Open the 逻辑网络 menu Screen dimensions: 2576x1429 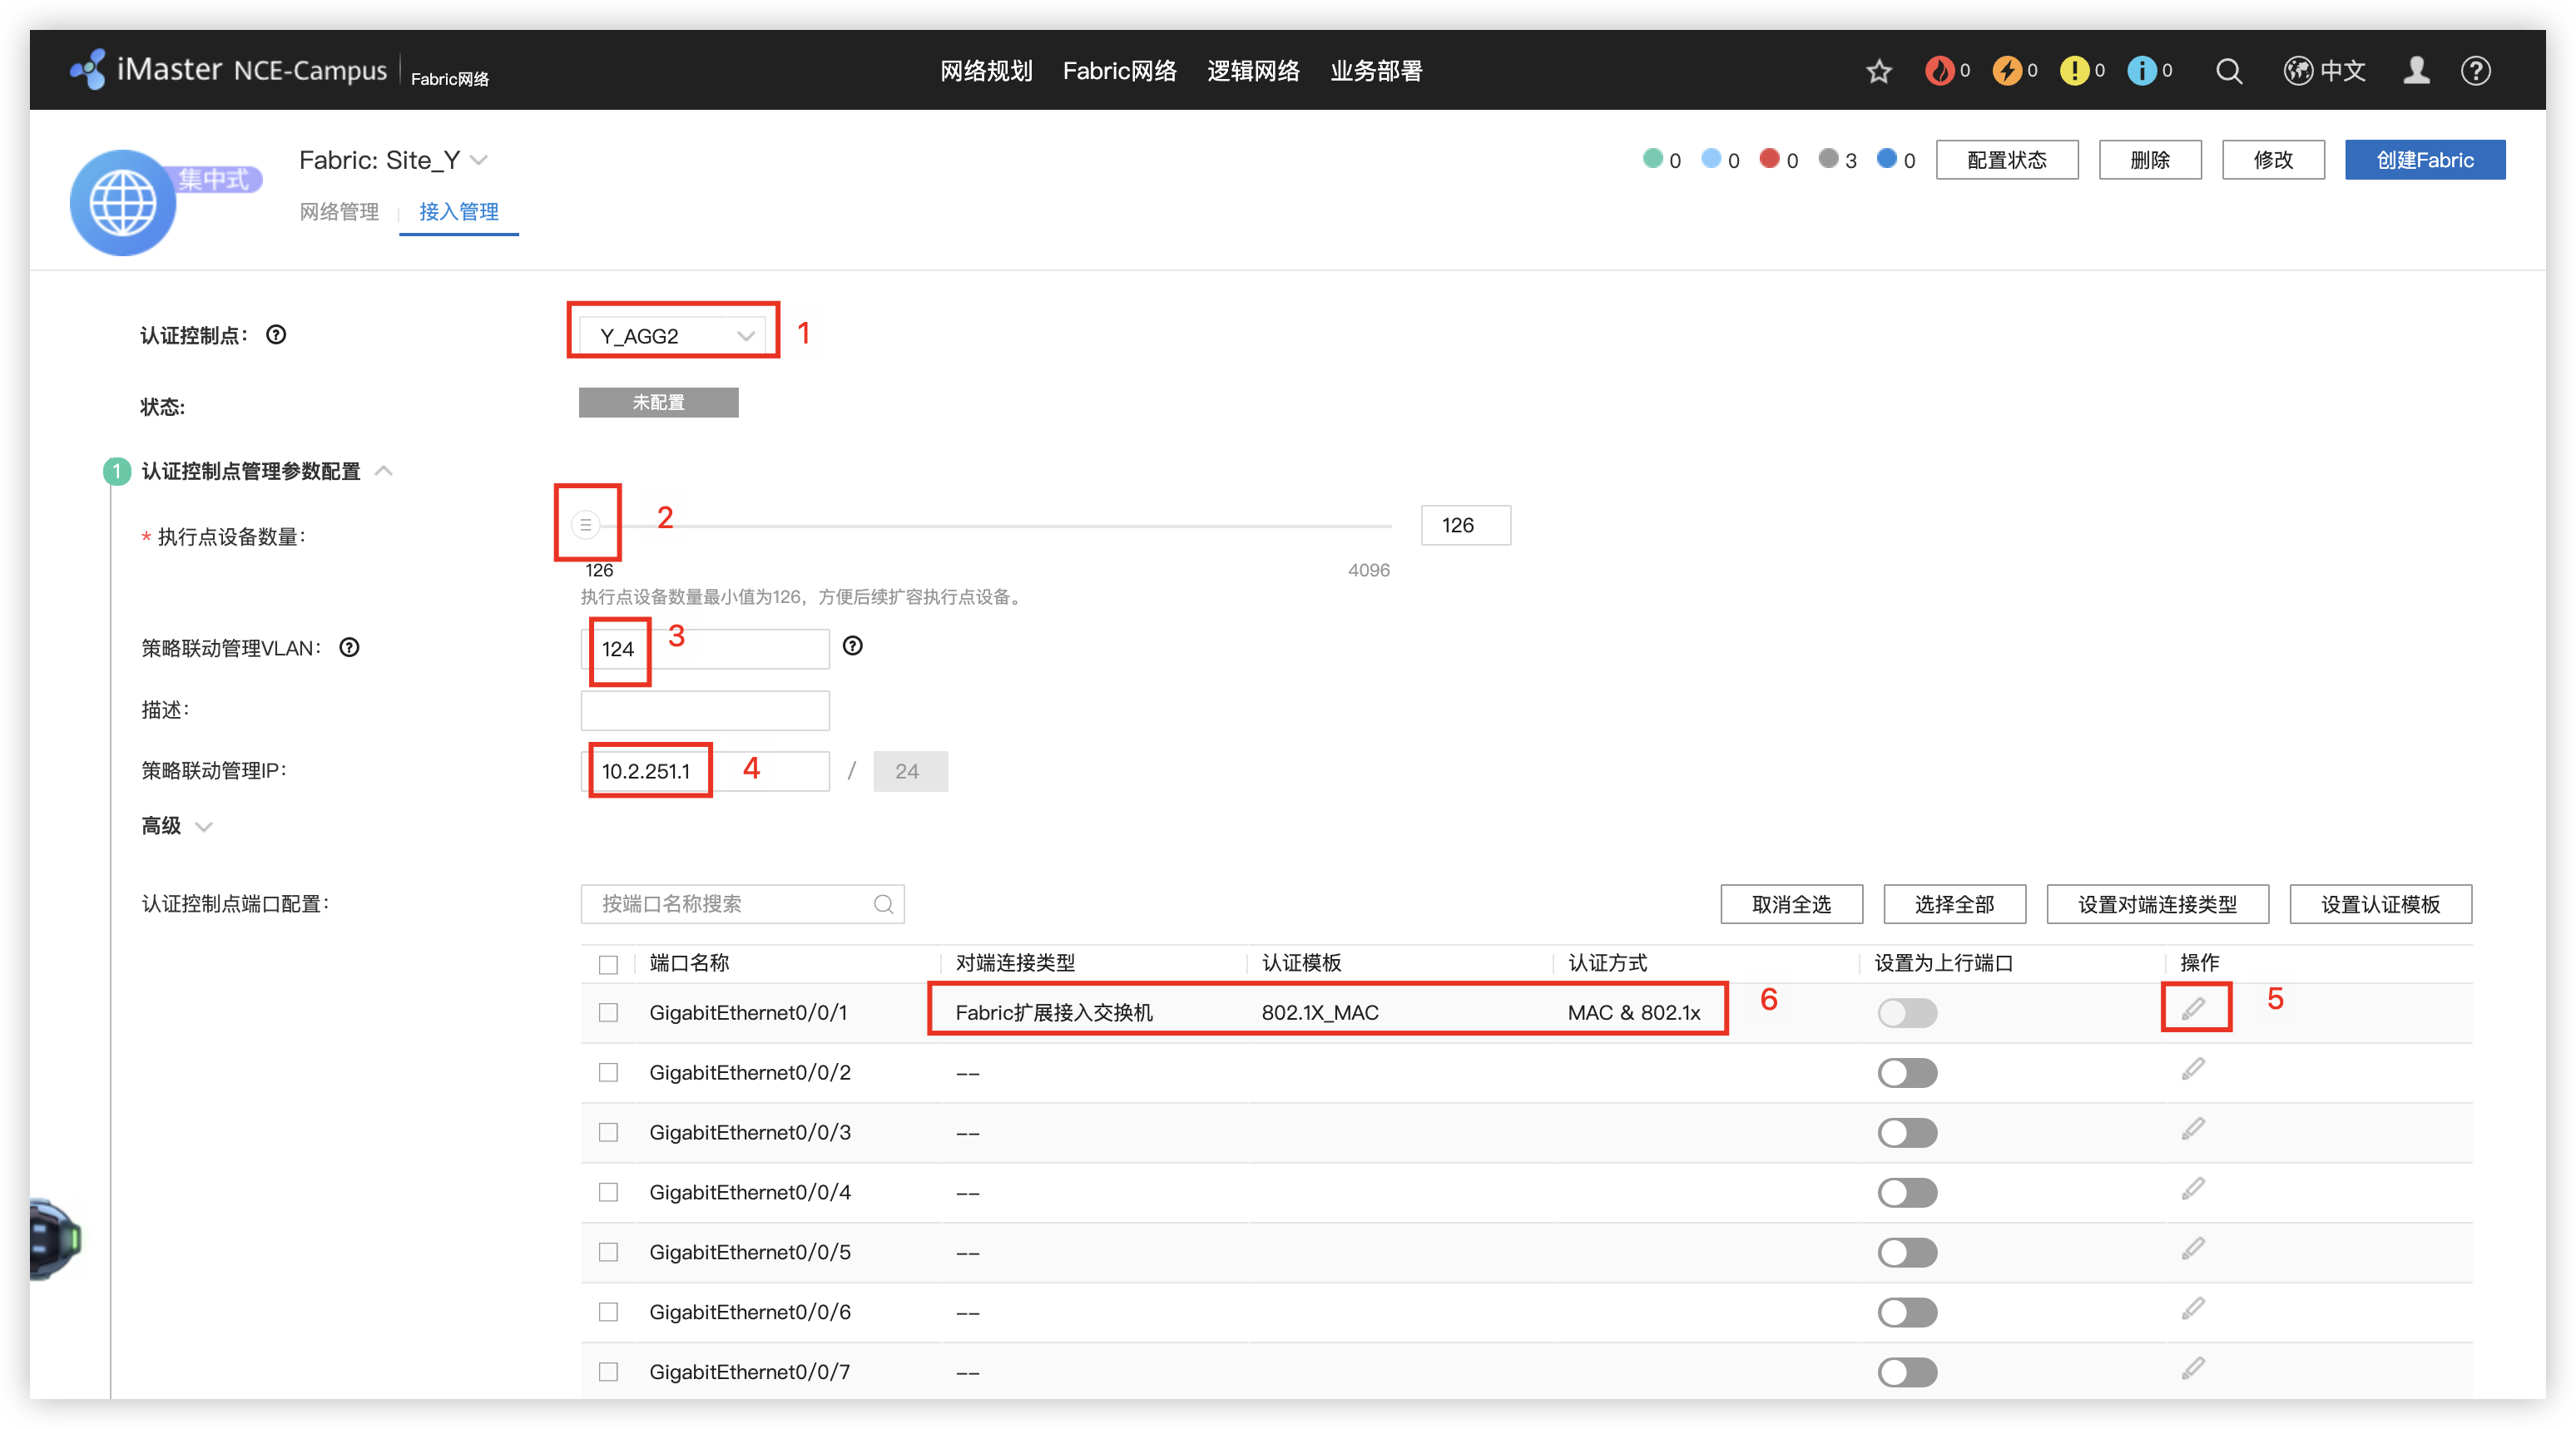tap(1253, 71)
